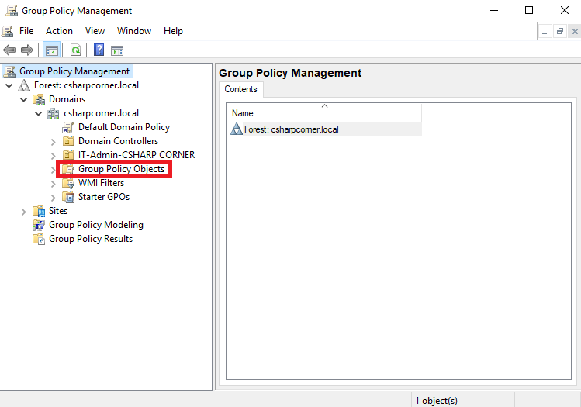Click the Group Policy Results icon
Screen dimensions: 581x407
point(39,240)
